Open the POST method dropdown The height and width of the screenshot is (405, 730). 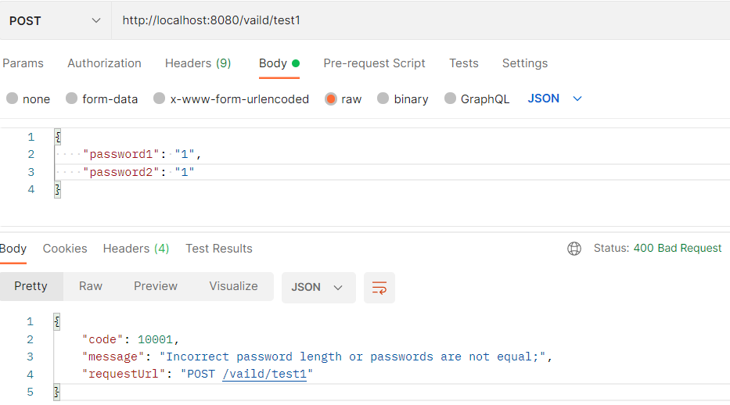56,20
